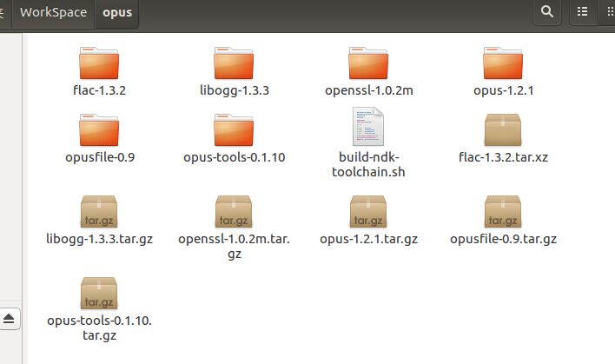Select the opusfile-0.9 folder icon
The image size is (615, 364).
coord(99,129)
